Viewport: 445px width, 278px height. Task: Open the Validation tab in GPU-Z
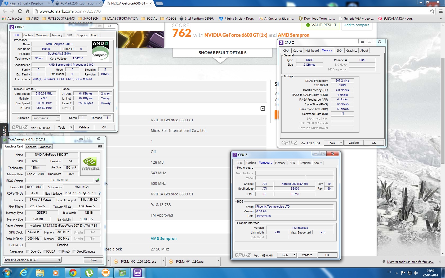pyautogui.click(x=45, y=147)
